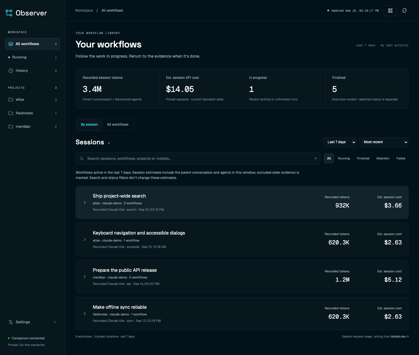The height and width of the screenshot is (355, 419).
Task: Expand Keyboard navigation and accessible dialogs session
Action: [85, 239]
